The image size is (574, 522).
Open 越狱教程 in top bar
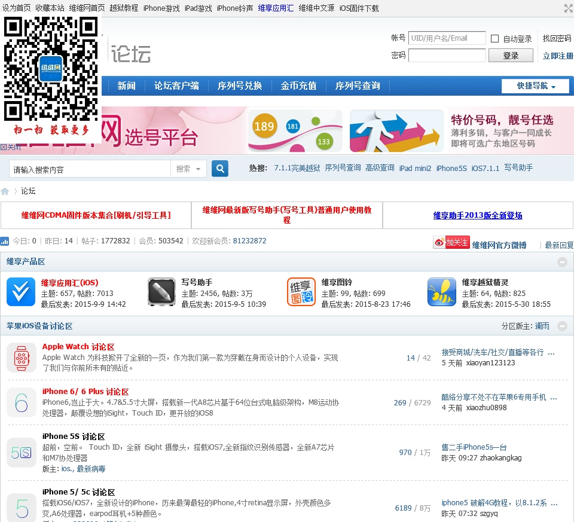(124, 8)
